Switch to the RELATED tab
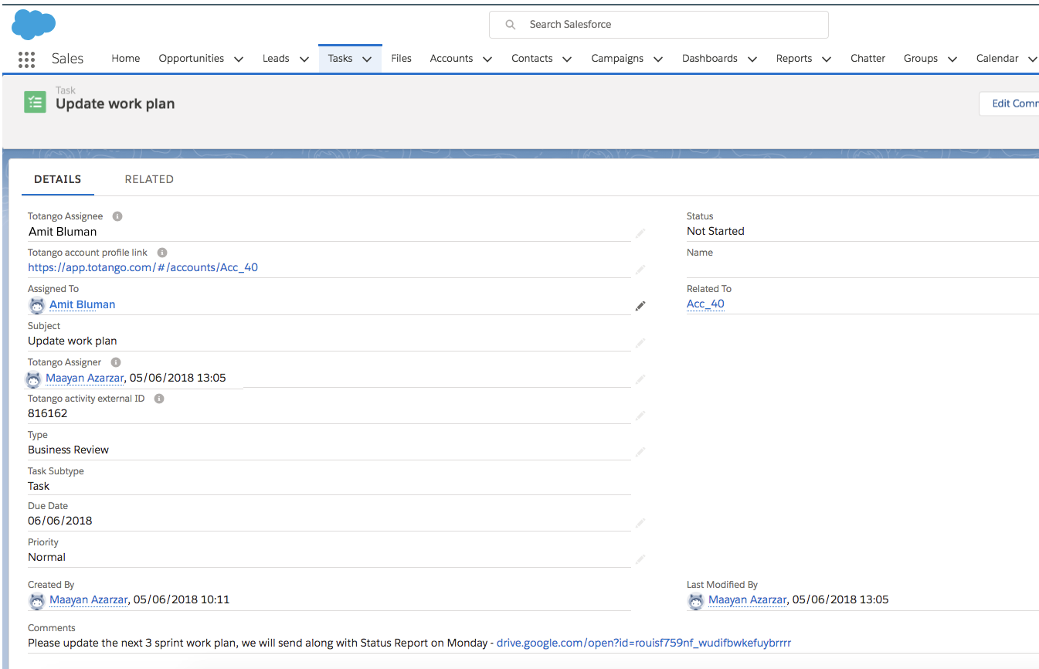The width and height of the screenshot is (1039, 669). [x=149, y=179]
